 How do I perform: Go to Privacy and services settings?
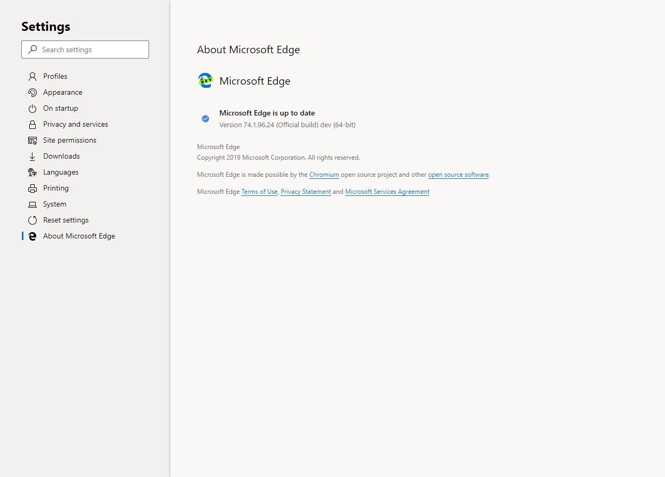click(75, 124)
